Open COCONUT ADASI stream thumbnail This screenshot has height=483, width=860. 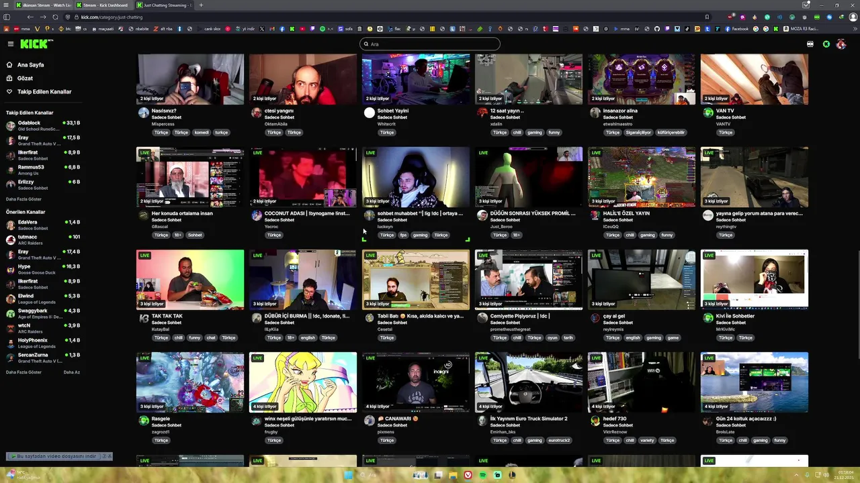click(303, 176)
